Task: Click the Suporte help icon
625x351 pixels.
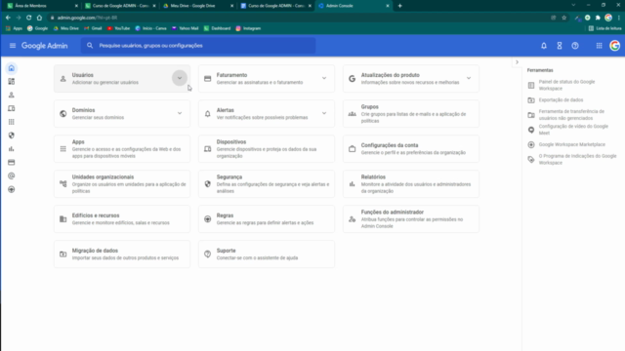Action: tap(208, 253)
